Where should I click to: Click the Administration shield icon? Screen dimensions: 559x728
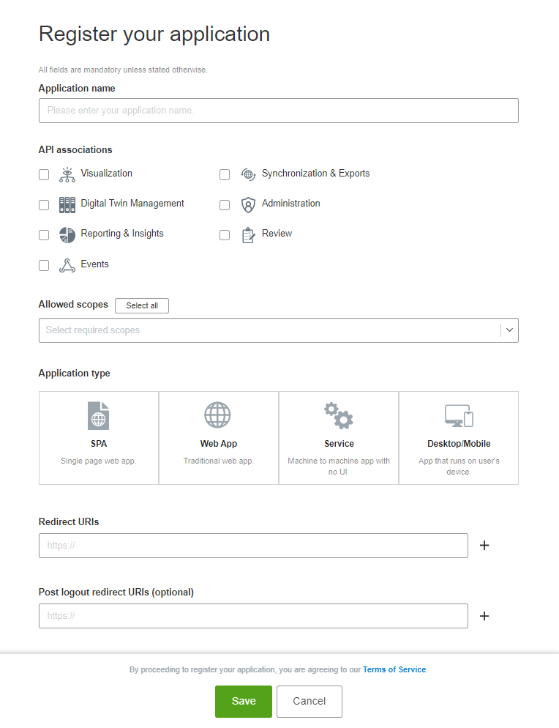click(x=248, y=204)
